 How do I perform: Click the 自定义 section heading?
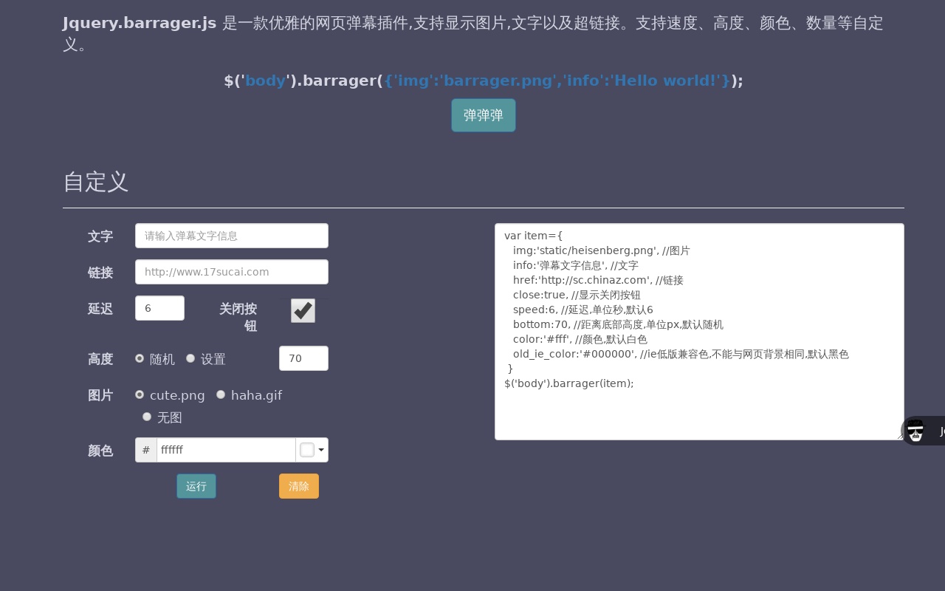pyautogui.click(x=96, y=182)
